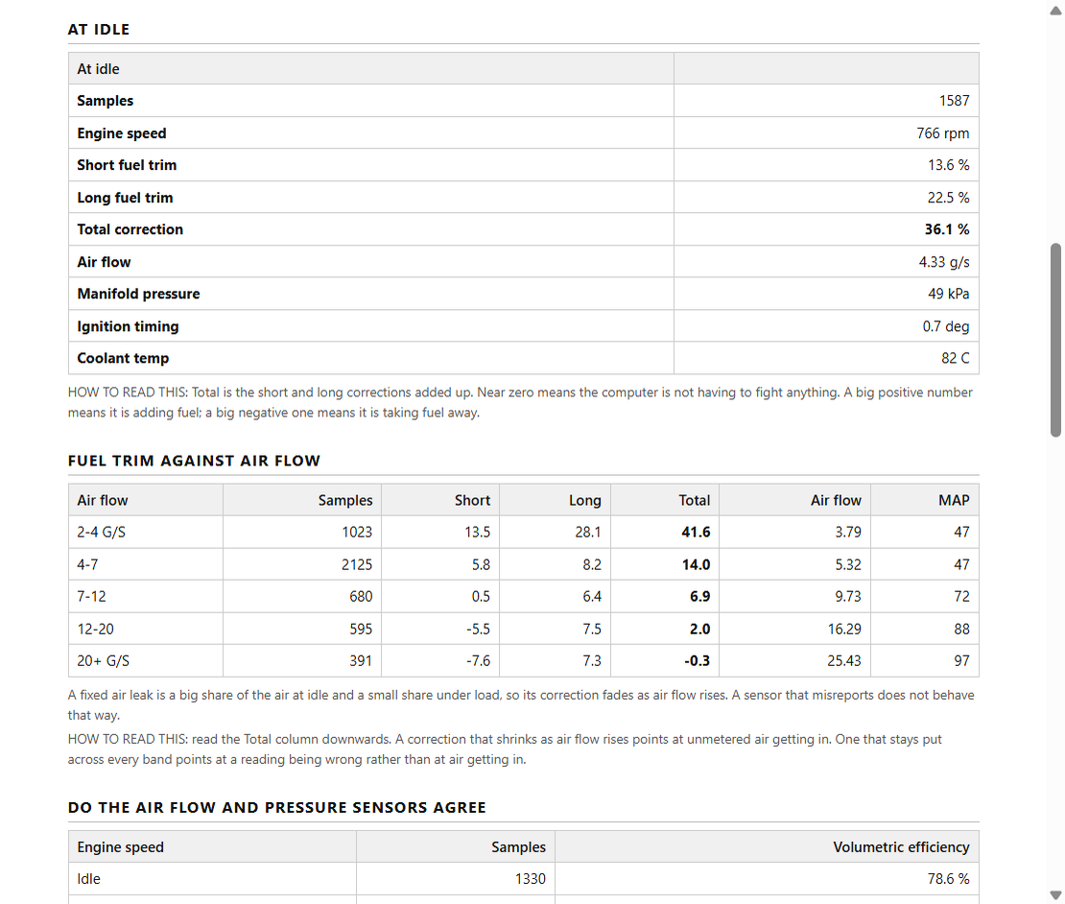Image resolution: width=1065 pixels, height=904 pixels.
Task: Click the scrollbar up arrow
Action: point(1055,11)
